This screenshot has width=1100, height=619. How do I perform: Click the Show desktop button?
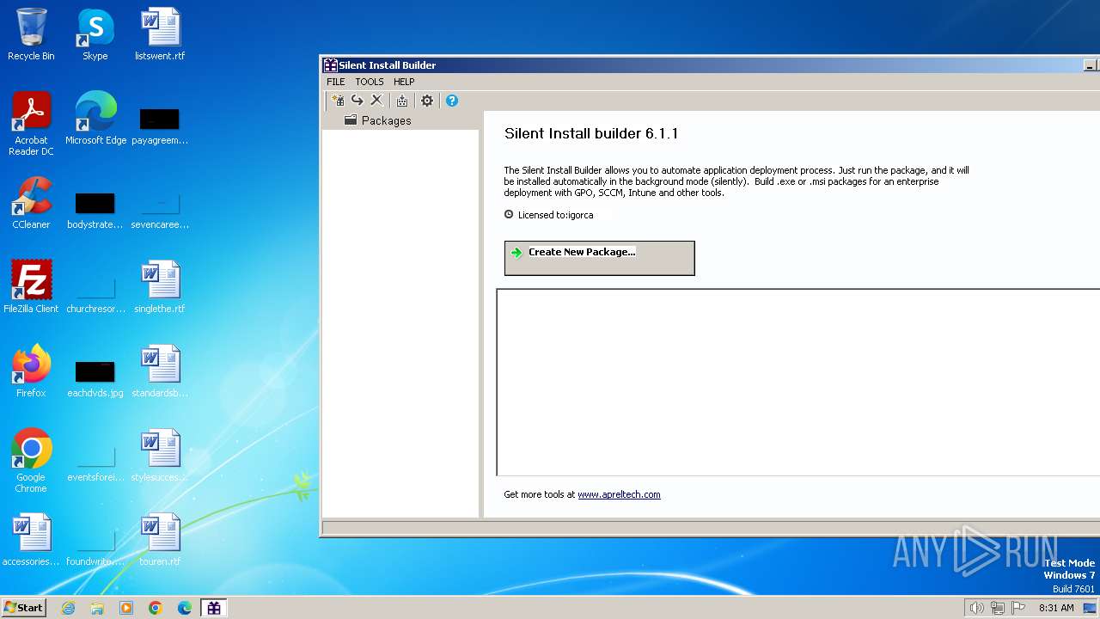(1091, 608)
